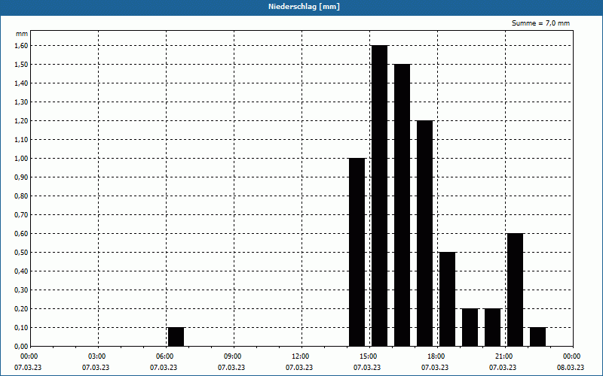Select the bar reaching 1,20 mm
The width and height of the screenshot is (603, 376).
(425, 233)
